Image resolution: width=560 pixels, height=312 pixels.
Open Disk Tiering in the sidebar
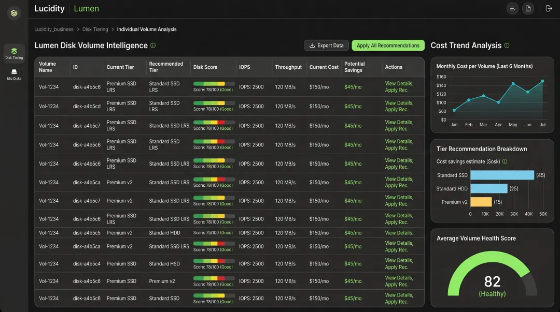(14, 53)
